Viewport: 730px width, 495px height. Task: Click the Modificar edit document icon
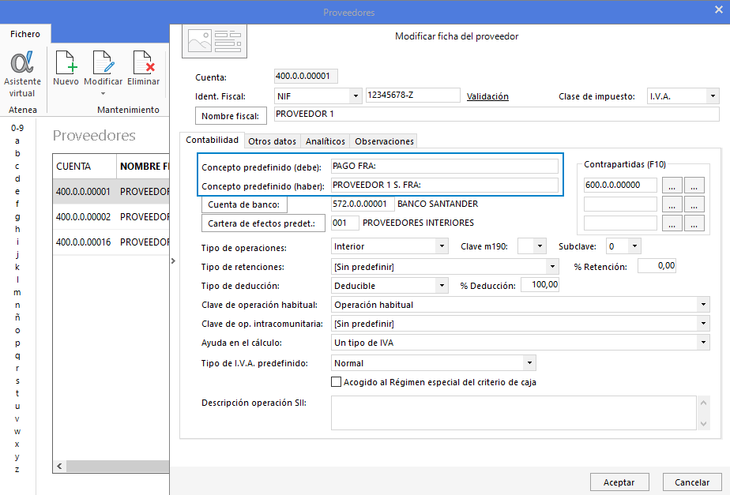(103, 63)
